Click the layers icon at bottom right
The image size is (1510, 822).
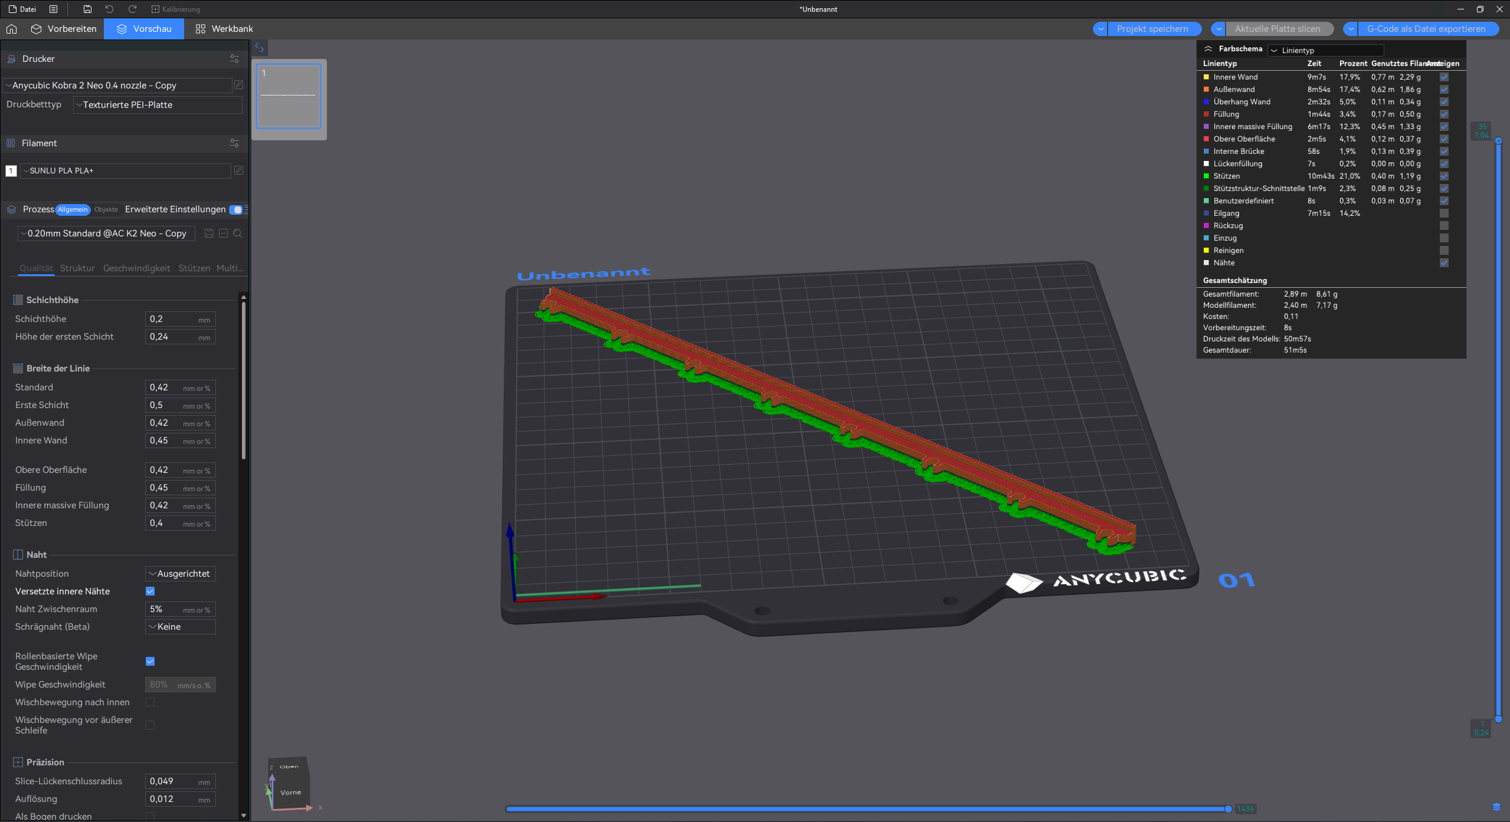1496,807
